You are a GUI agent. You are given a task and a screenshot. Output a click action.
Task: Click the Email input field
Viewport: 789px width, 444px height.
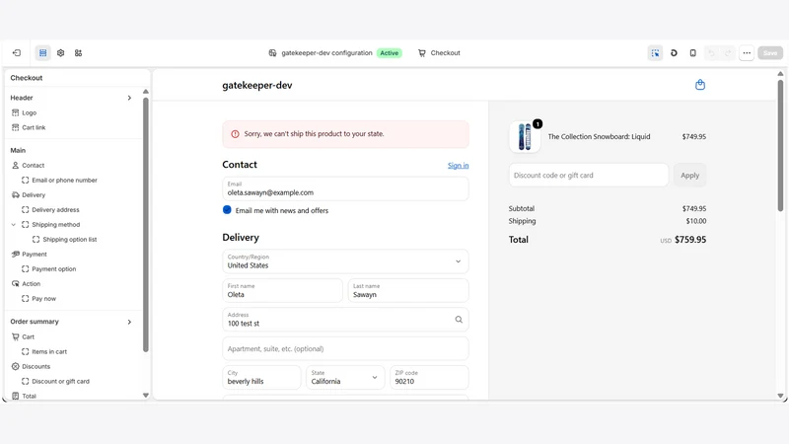pos(345,188)
